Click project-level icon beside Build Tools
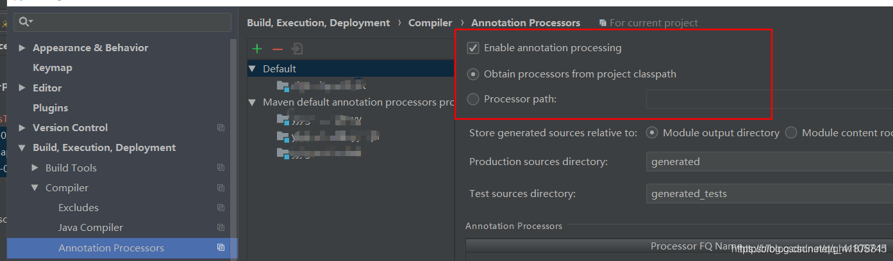 point(221,168)
